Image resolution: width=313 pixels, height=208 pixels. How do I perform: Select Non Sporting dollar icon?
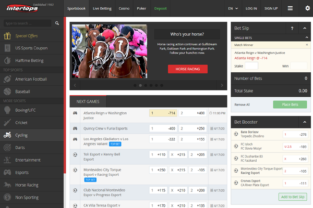(x=7, y=197)
